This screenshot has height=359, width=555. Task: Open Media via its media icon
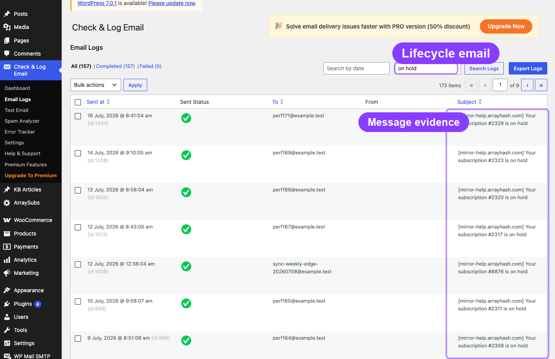point(7,27)
